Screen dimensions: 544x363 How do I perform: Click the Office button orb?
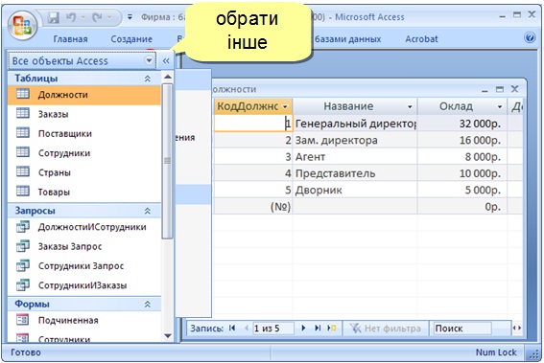click(23, 26)
